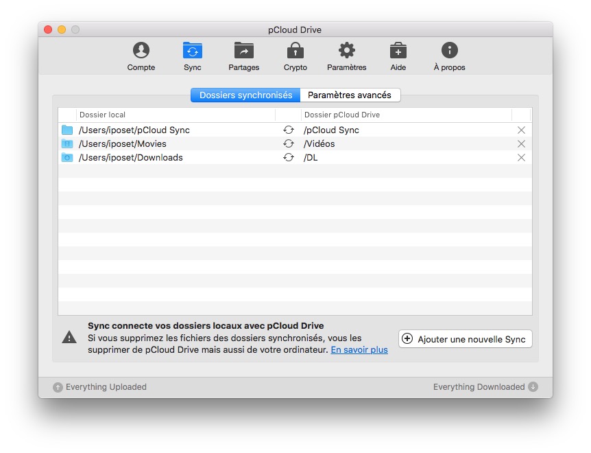Image resolution: width=591 pixels, height=453 pixels.
Task: Click the warning triangle icon
Action: click(x=69, y=337)
